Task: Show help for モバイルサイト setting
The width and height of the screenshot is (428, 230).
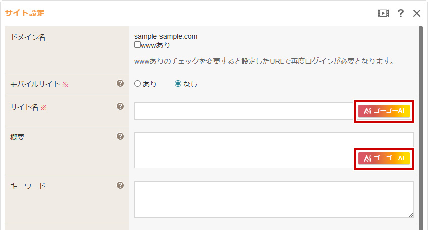Action: click(120, 84)
